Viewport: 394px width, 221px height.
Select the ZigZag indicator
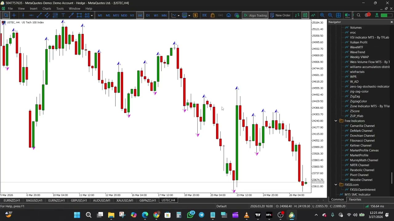pos(355,96)
